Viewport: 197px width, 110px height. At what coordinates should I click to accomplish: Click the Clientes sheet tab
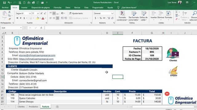click(x=21, y=107)
